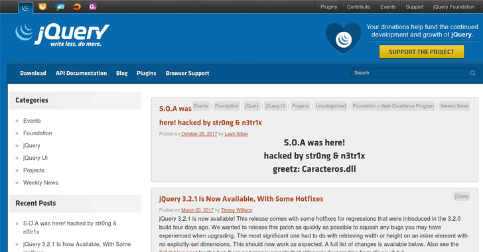Open the jQuery 3.2.1 Is Now Available post title

(241, 199)
